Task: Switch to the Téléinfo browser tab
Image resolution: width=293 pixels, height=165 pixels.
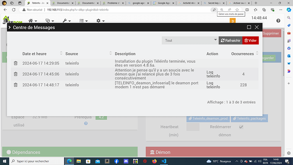Action: coord(38,3)
